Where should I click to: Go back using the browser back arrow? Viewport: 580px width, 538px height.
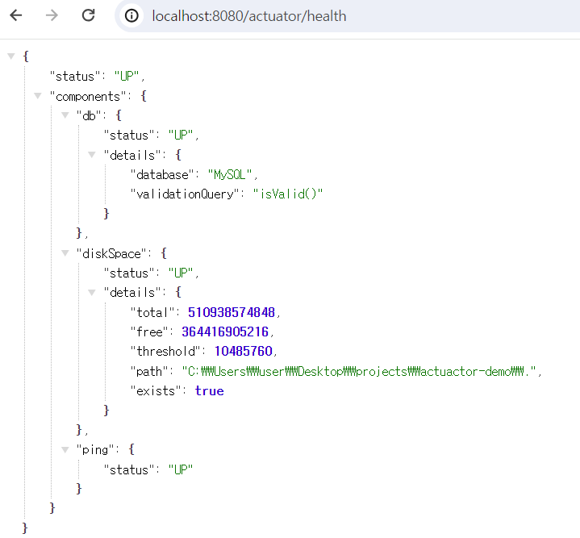(x=16, y=15)
